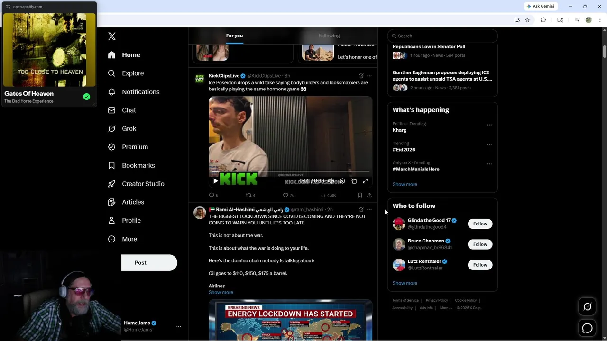Open Articles in the sidebar
The width and height of the screenshot is (607, 341).
tap(126, 202)
